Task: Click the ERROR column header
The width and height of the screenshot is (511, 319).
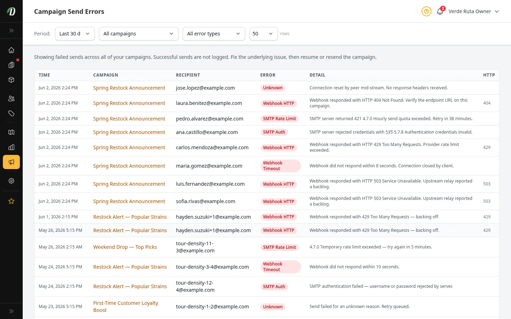Action: coord(268,75)
